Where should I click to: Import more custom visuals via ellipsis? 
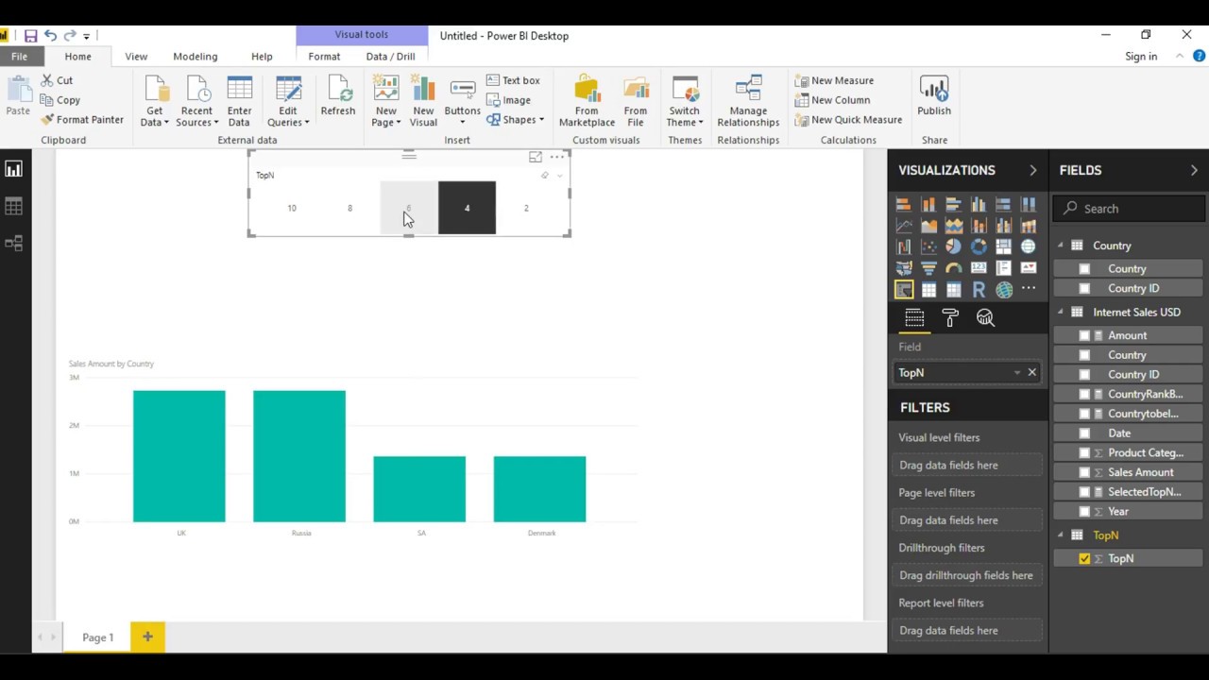coord(1029,289)
